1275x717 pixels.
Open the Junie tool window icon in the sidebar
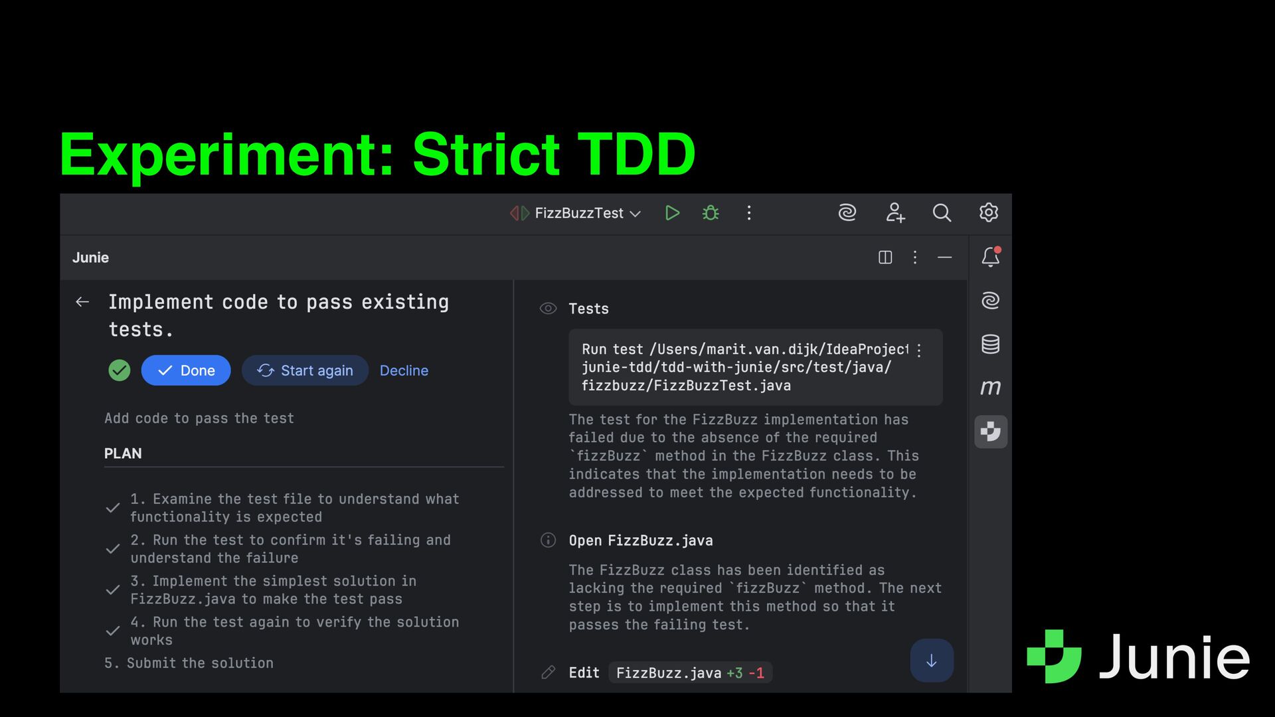990,432
